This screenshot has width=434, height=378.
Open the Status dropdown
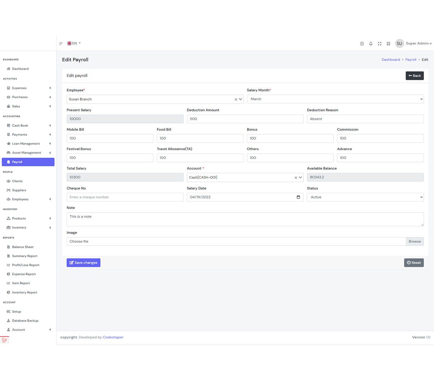coord(365,197)
